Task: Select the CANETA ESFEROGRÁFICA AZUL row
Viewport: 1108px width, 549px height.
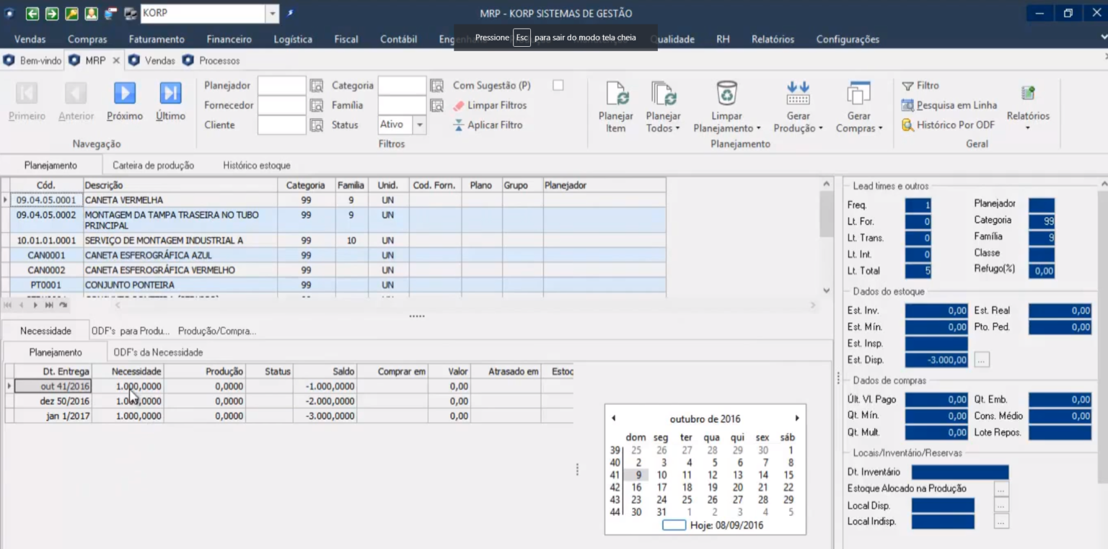Action: pos(148,255)
